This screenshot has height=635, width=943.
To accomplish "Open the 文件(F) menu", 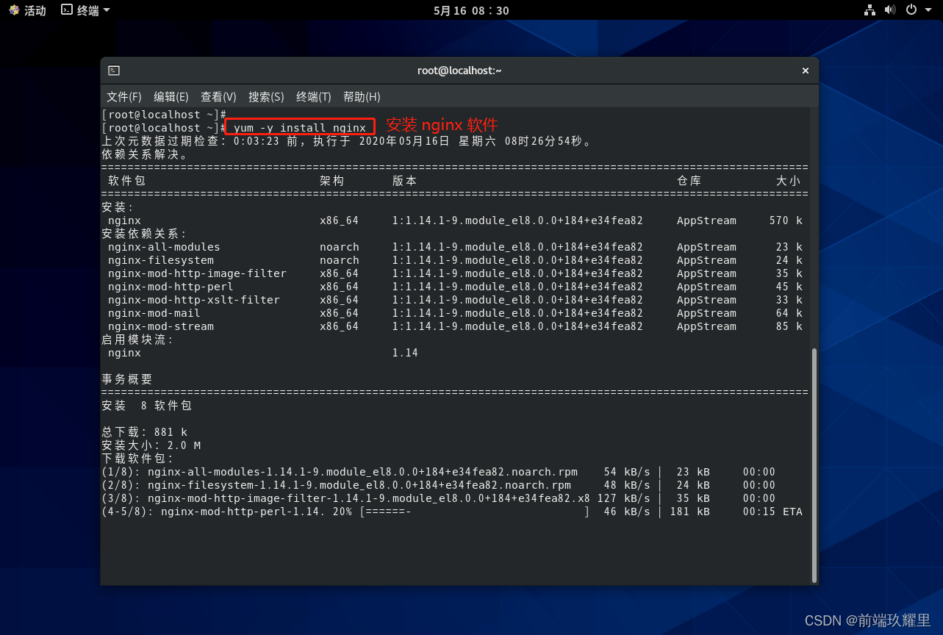I will click(x=123, y=96).
